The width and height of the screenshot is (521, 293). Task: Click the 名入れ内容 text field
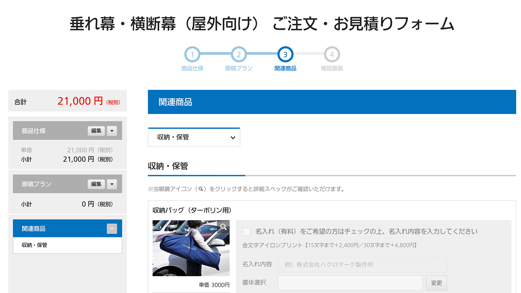362,265
